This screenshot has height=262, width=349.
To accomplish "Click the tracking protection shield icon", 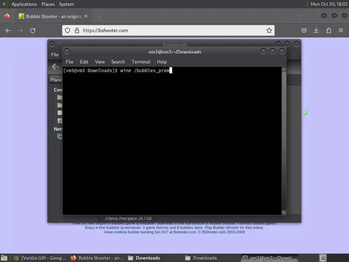I will (x=67, y=30).
